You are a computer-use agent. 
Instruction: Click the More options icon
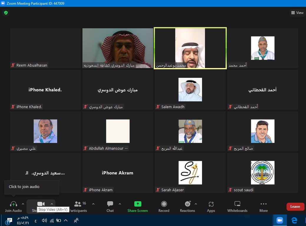click(x=263, y=206)
